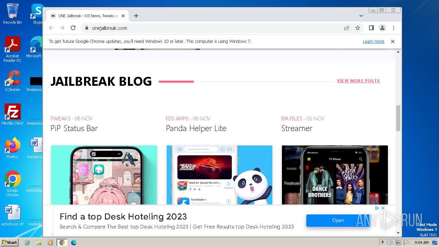Click the Desk Hoteling ad headline
439x247 pixels.
pyautogui.click(x=123, y=217)
